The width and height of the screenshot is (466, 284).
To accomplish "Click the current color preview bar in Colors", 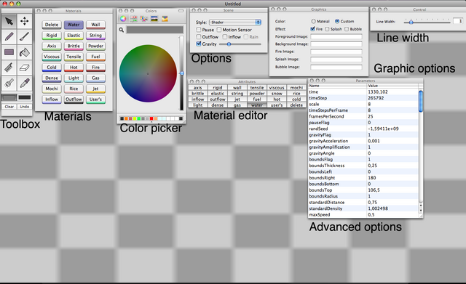I will coord(155,30).
